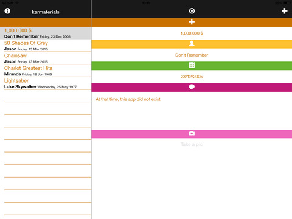292x219 pixels.
Task: Tap the karmaterials title
Action: pos(46,12)
